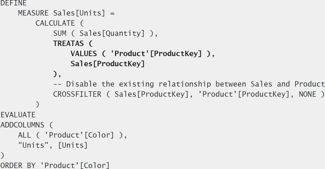
Task: Click bold Sales[ProductKey] argument line
Action: (108, 64)
